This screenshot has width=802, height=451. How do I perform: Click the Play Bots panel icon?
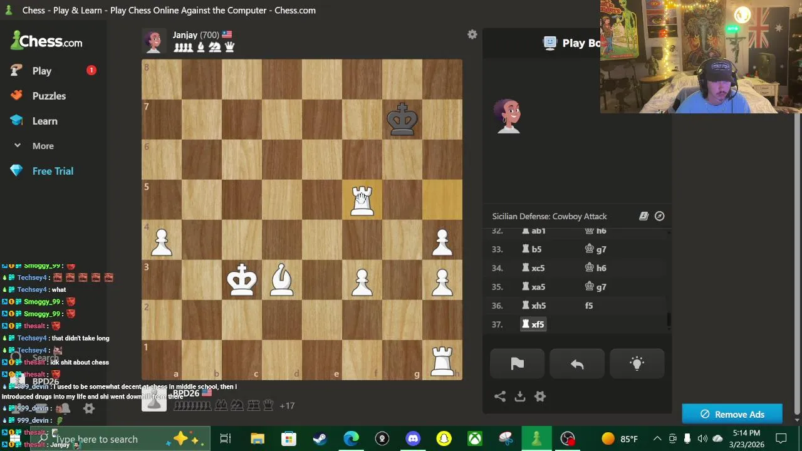tap(549, 43)
